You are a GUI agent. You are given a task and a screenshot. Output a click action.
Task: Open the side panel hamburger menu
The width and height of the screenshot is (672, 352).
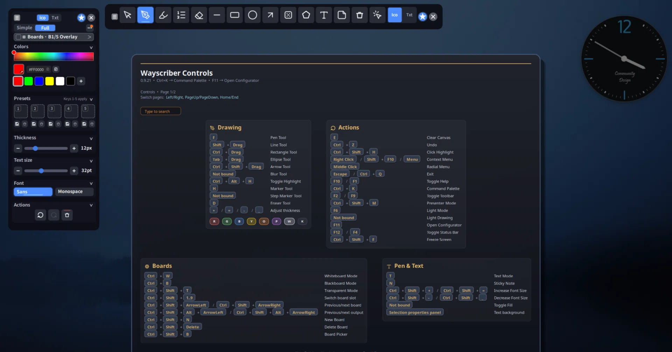(x=17, y=18)
